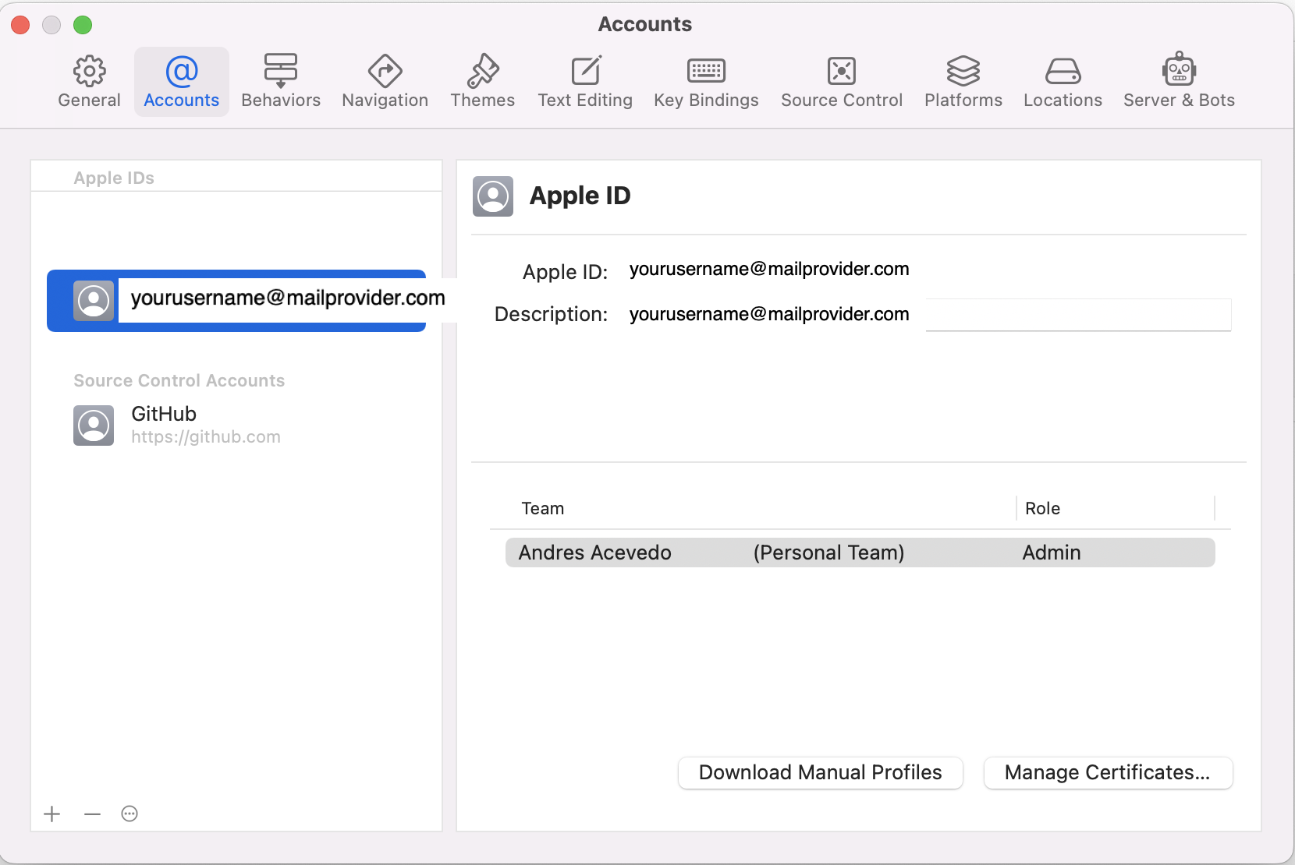Open the ellipsis actions menu
This screenshot has width=1295, height=865.
[129, 814]
